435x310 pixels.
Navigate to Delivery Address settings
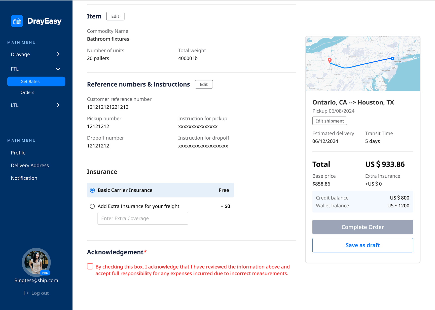click(x=30, y=165)
